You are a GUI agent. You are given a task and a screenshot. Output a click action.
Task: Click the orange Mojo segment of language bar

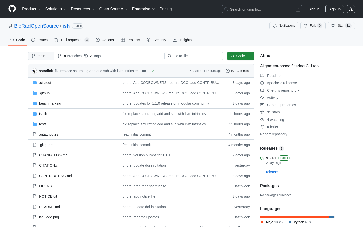294,217
